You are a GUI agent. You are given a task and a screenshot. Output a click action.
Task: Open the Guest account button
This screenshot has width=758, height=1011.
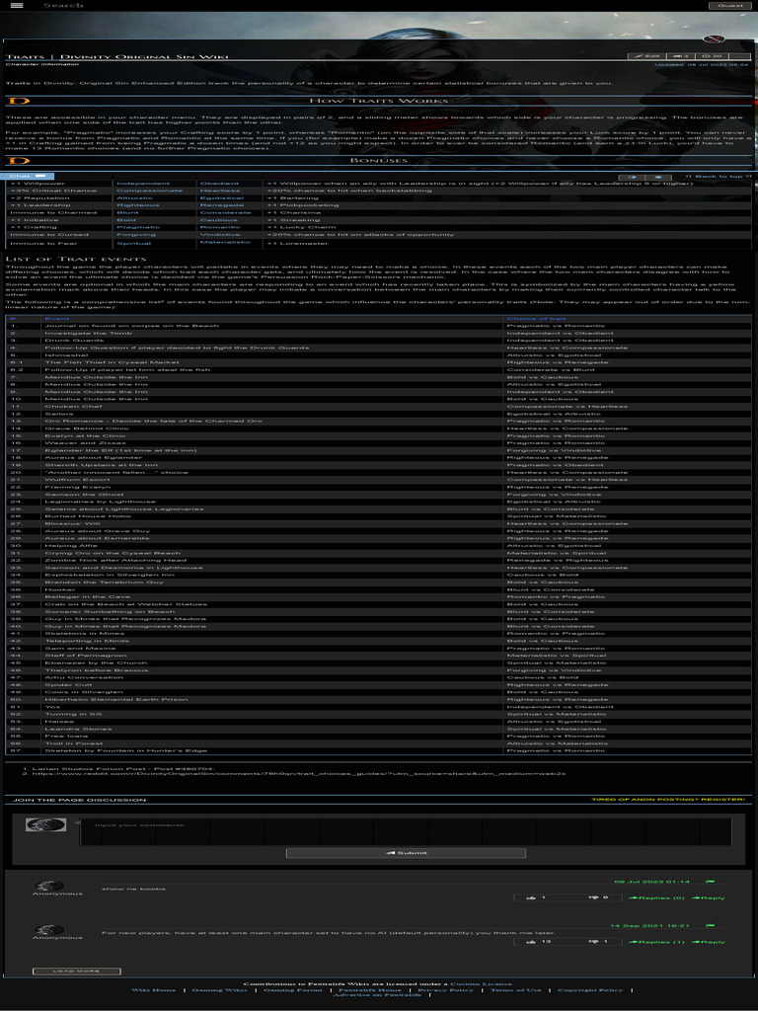tap(730, 5)
